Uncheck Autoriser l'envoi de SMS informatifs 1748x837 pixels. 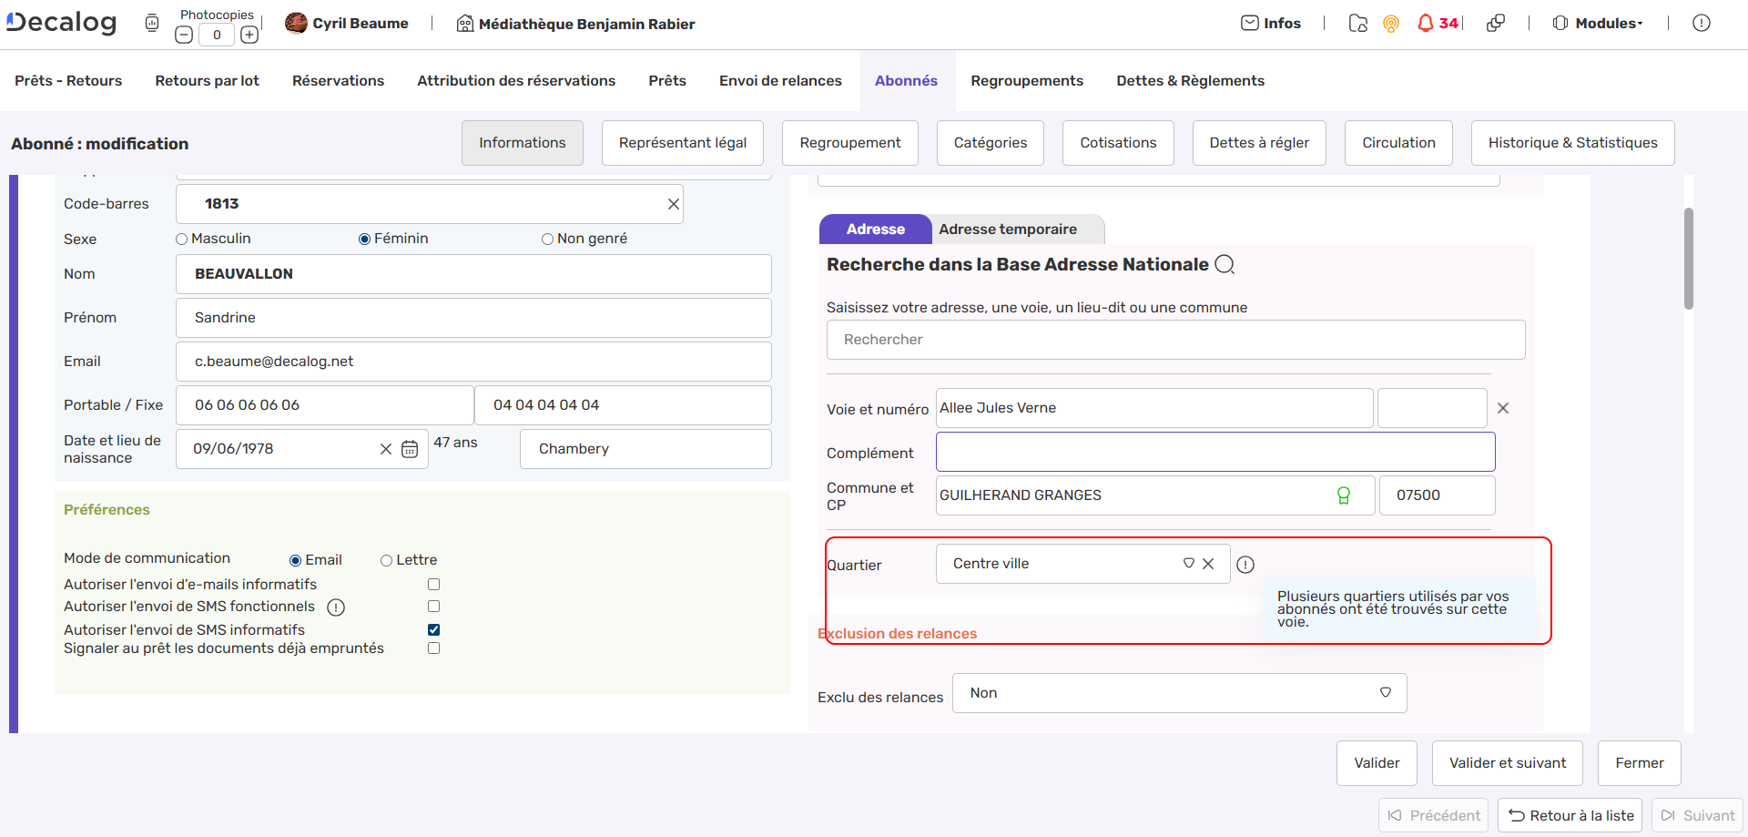[433, 630]
